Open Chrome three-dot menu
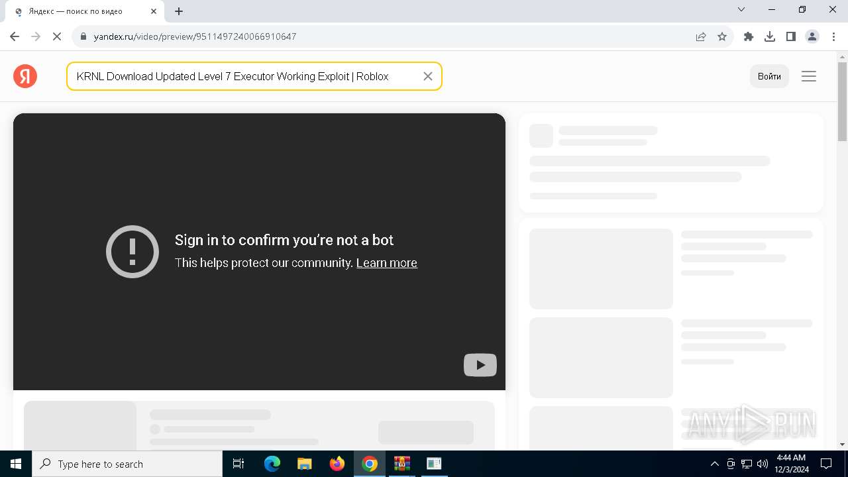Image resolution: width=848 pixels, height=477 pixels. (833, 36)
